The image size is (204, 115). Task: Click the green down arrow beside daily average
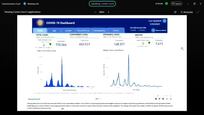[50, 45]
